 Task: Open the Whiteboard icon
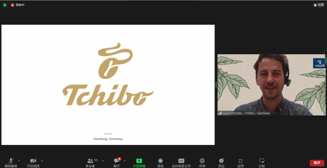(262, 161)
